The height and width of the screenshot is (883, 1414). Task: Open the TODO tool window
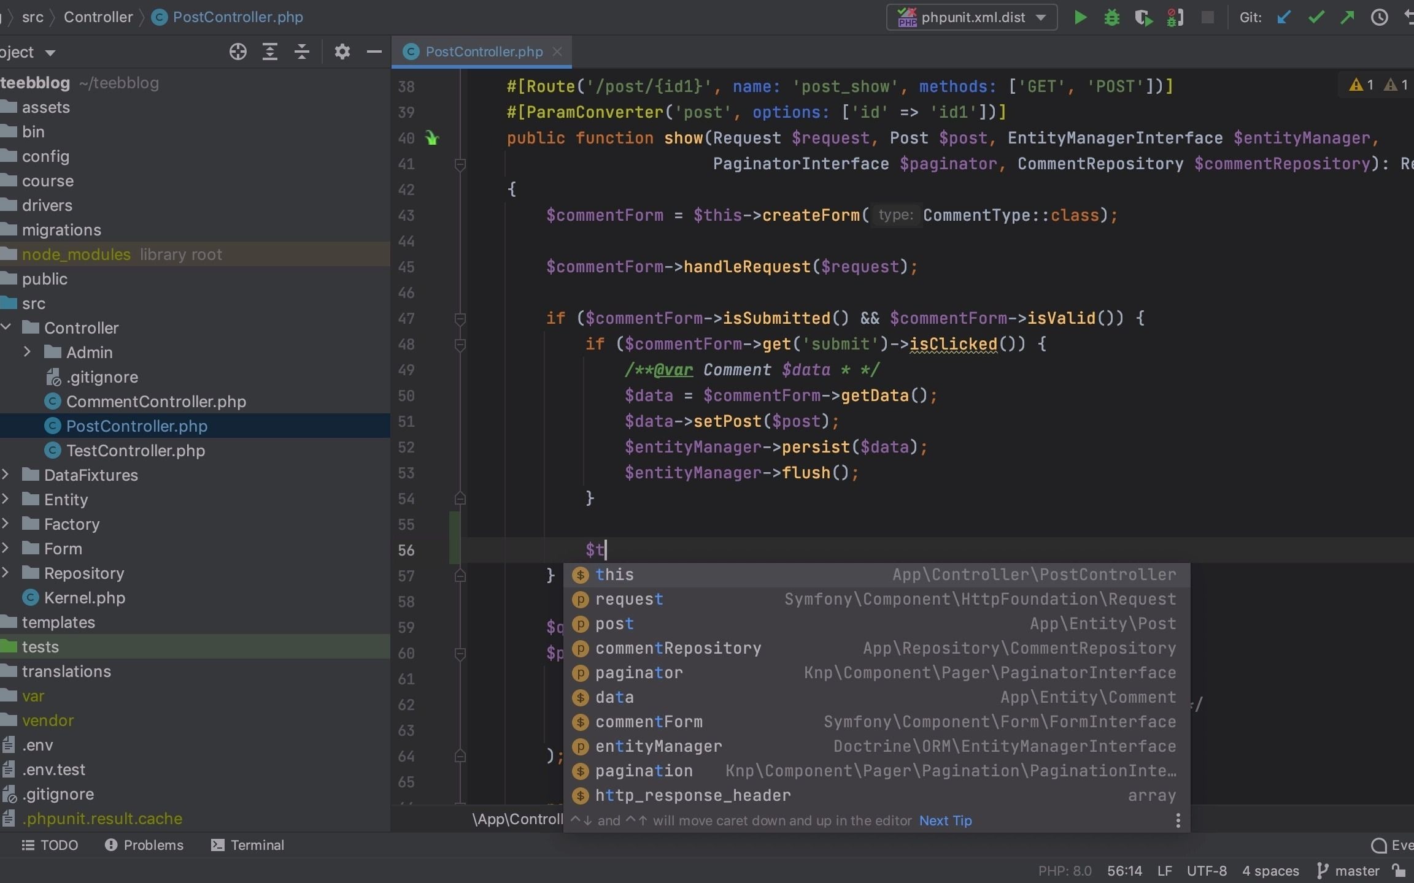(50, 845)
